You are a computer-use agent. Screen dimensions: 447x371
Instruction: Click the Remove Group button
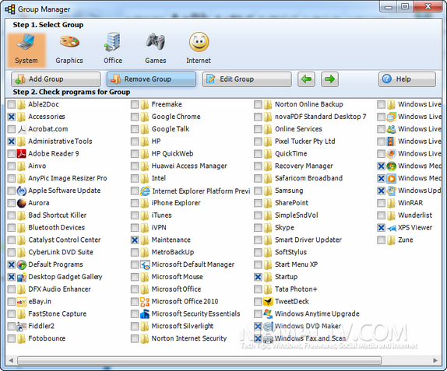pyautogui.click(x=151, y=79)
